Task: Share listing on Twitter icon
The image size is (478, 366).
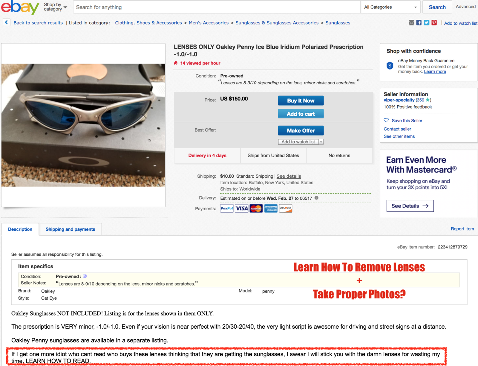Action: tap(426, 23)
